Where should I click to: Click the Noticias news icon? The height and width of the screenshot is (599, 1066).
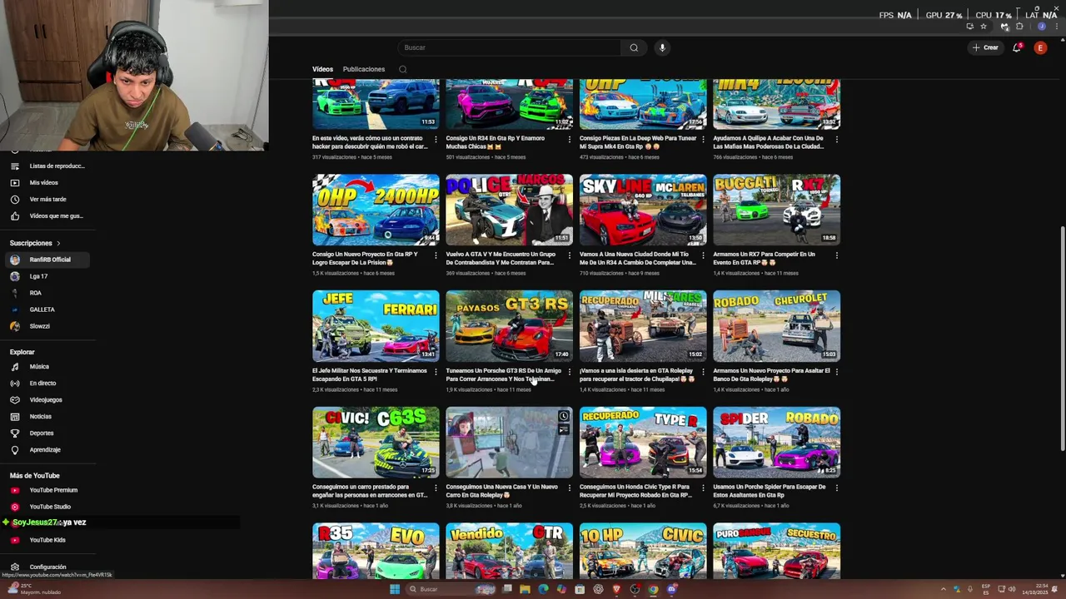click(x=14, y=417)
